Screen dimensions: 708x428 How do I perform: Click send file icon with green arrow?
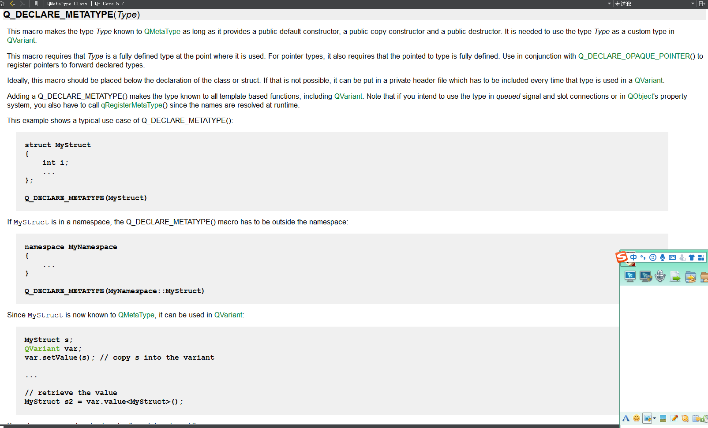[x=675, y=276]
